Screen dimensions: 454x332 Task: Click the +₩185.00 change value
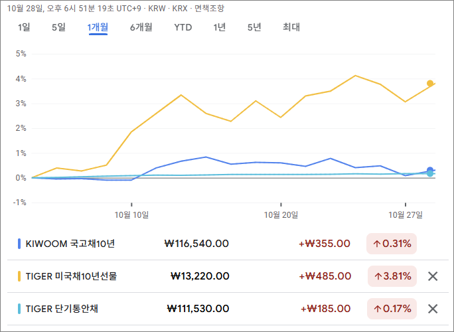325,309
